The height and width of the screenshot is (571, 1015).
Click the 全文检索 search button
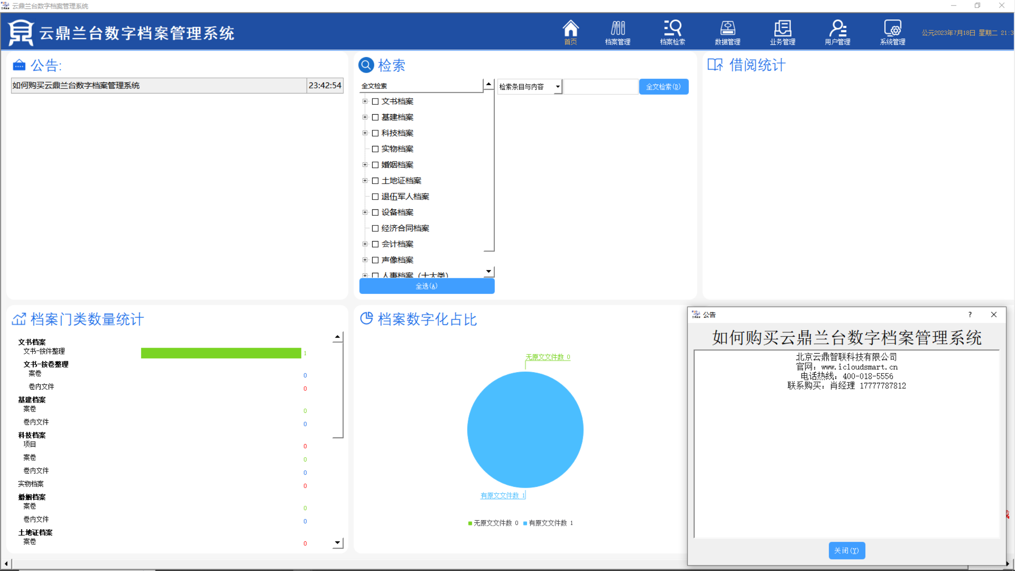point(664,87)
